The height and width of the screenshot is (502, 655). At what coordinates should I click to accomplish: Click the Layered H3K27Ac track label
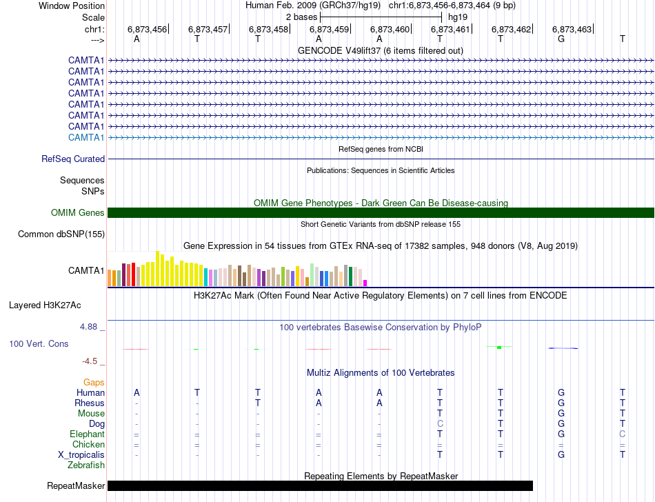(x=45, y=305)
